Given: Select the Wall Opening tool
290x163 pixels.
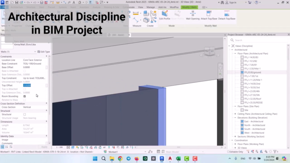Looking at the screenshot, I should tap(193, 15).
